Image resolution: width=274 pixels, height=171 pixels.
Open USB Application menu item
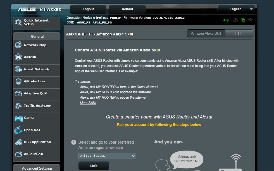37,143
